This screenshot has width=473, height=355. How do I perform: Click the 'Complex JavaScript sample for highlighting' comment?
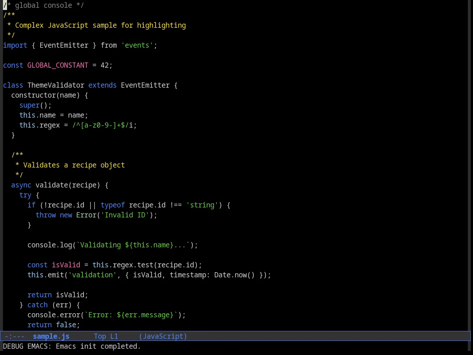tap(101, 25)
